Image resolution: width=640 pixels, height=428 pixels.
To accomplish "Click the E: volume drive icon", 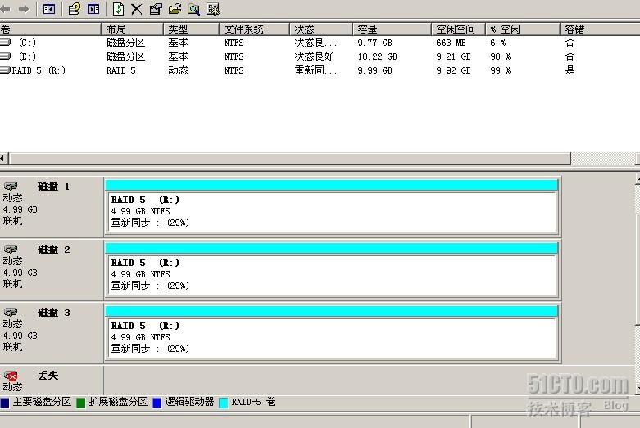I will 5,56.
